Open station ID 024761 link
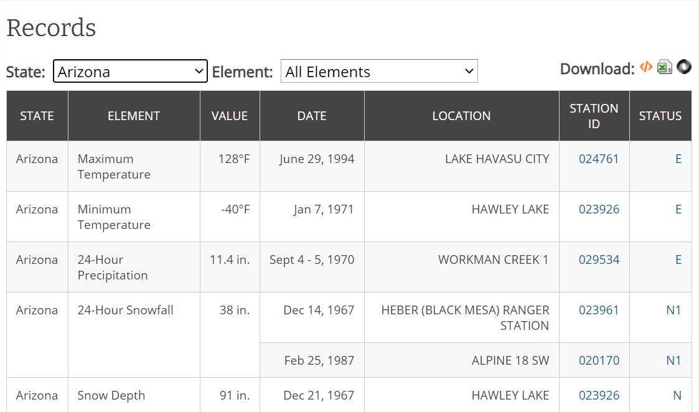Viewport: 699px width, 412px height. [x=599, y=159]
